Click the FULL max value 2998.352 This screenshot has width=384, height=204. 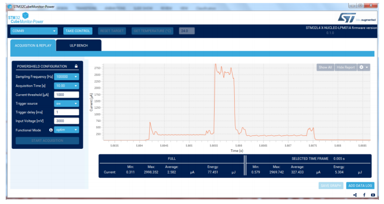tap(151, 172)
